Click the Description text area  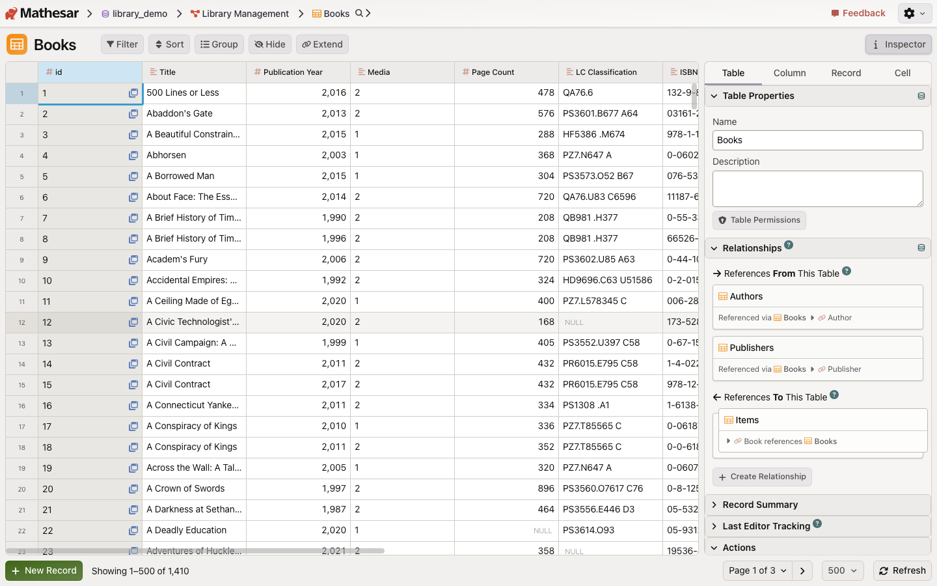pyautogui.click(x=817, y=189)
